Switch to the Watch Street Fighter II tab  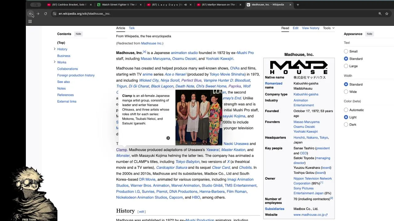(x=119, y=5)
